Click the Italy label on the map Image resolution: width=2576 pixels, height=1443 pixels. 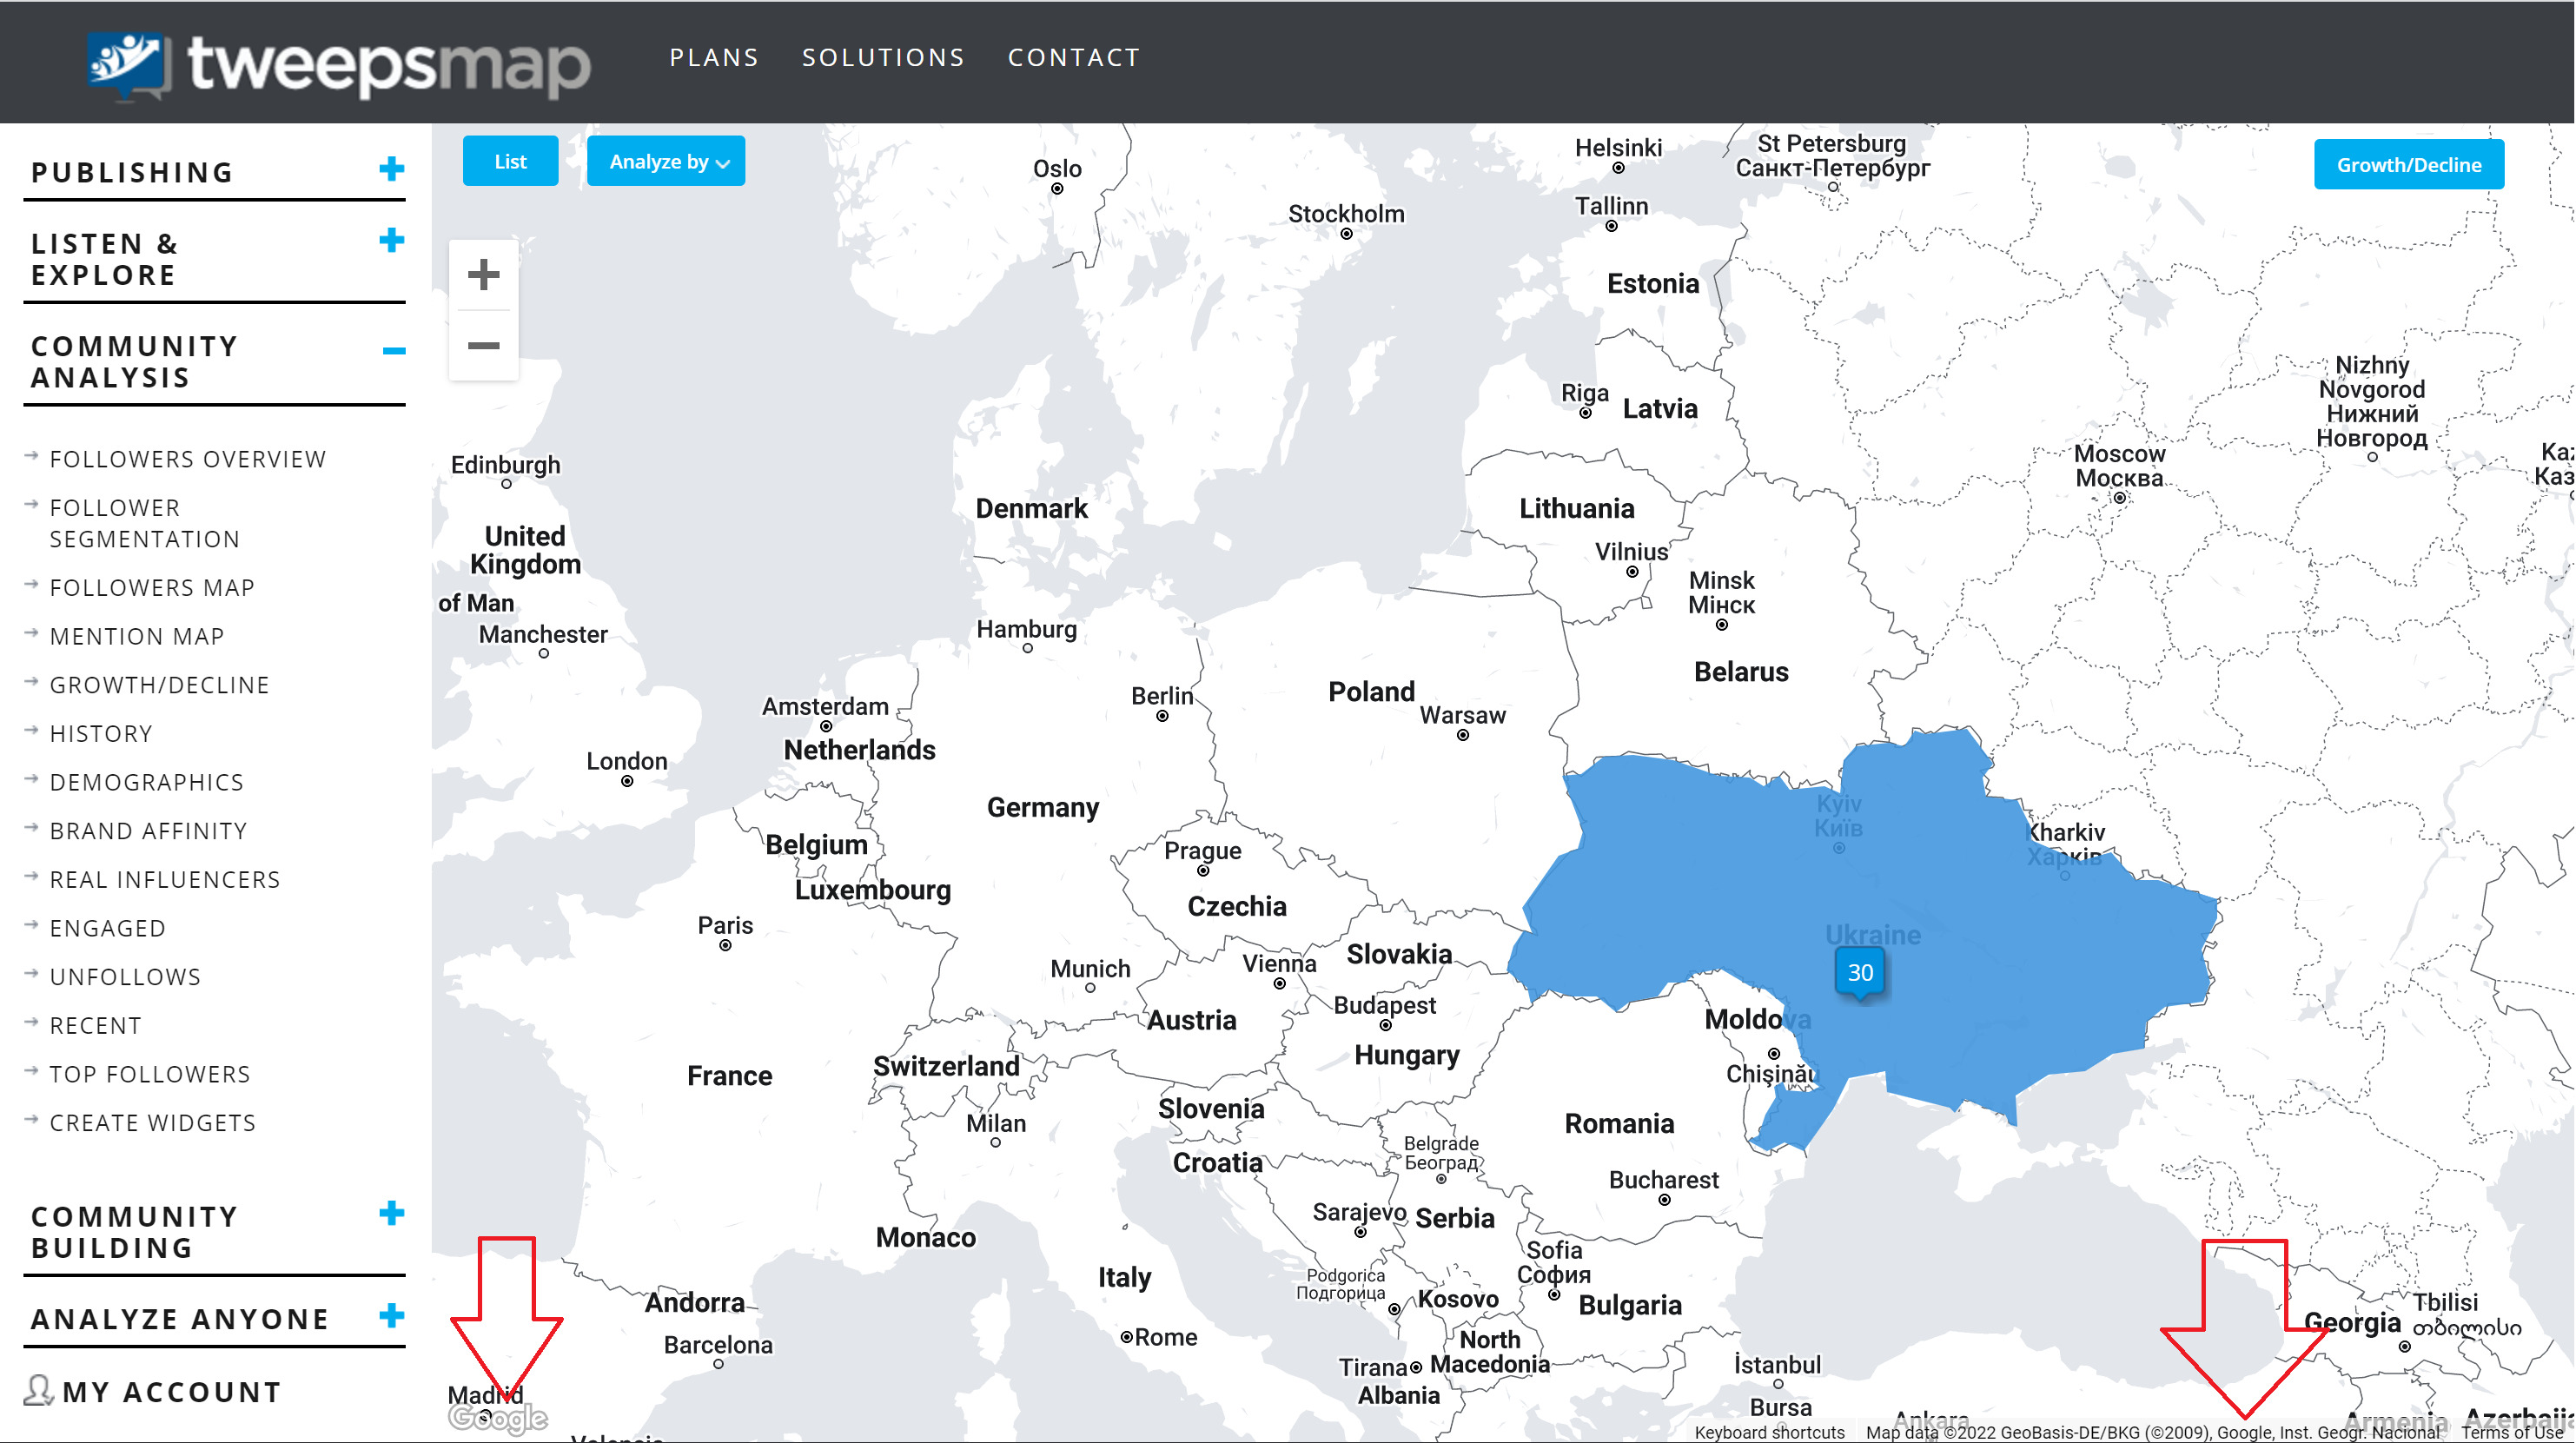click(1124, 1277)
